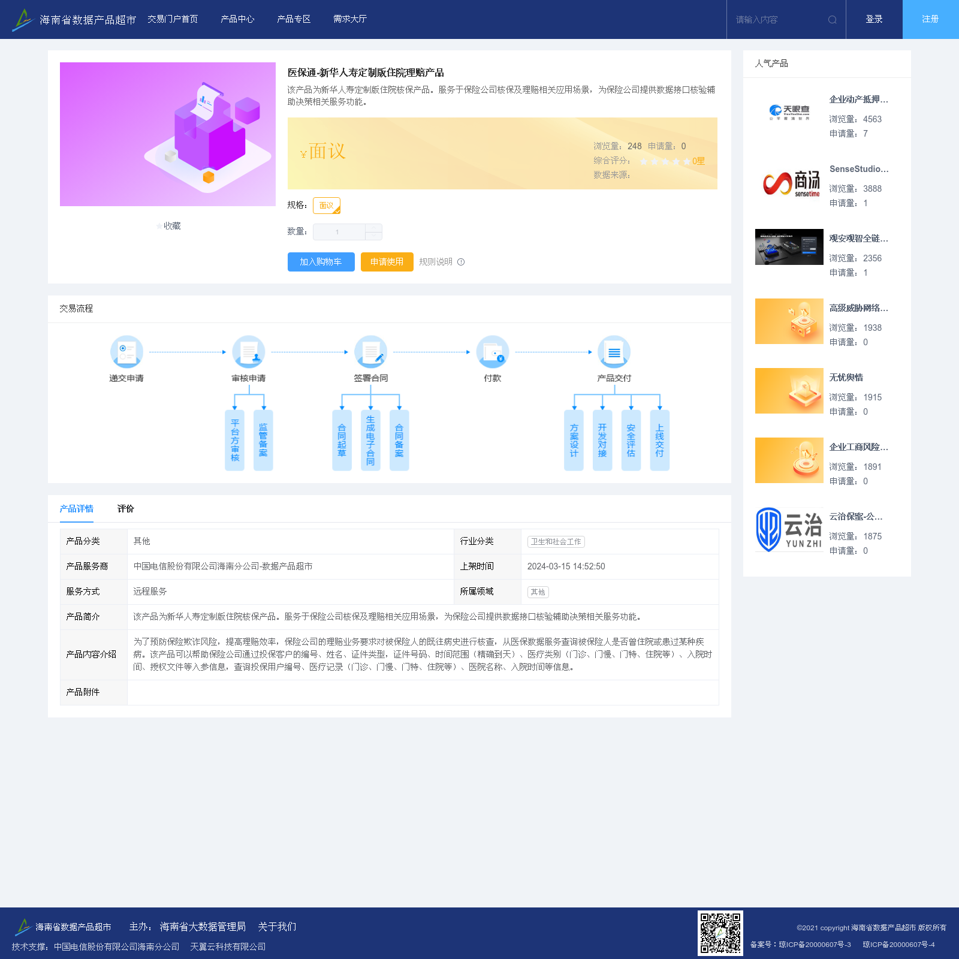Open 观安观智全链 product title
The height and width of the screenshot is (959, 959).
point(859,239)
